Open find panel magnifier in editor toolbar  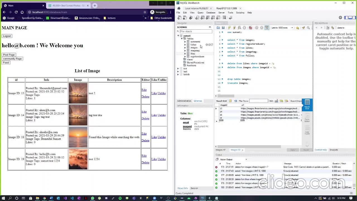click(308, 28)
